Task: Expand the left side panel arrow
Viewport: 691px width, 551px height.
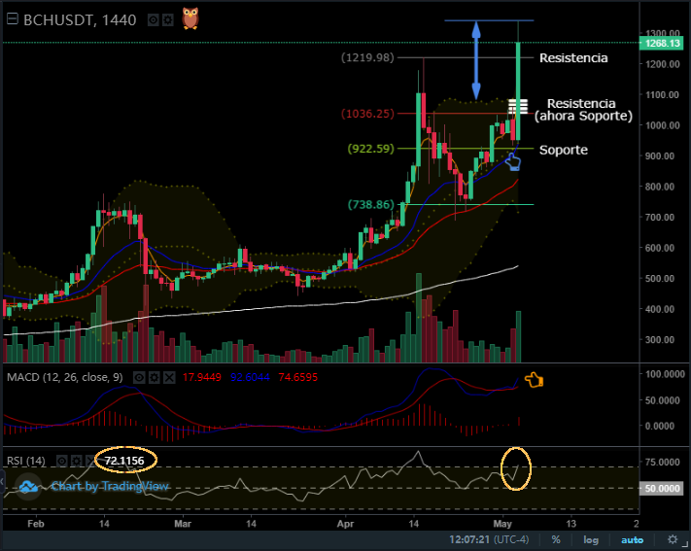Action: [2, 481]
